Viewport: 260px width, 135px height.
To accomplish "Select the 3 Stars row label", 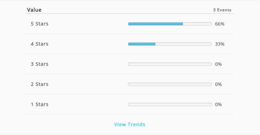I will click(40, 64).
